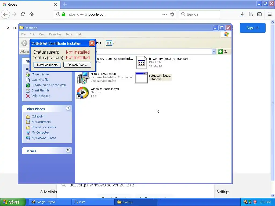Open the Favorites menu in Desktop window

coord(55,34)
